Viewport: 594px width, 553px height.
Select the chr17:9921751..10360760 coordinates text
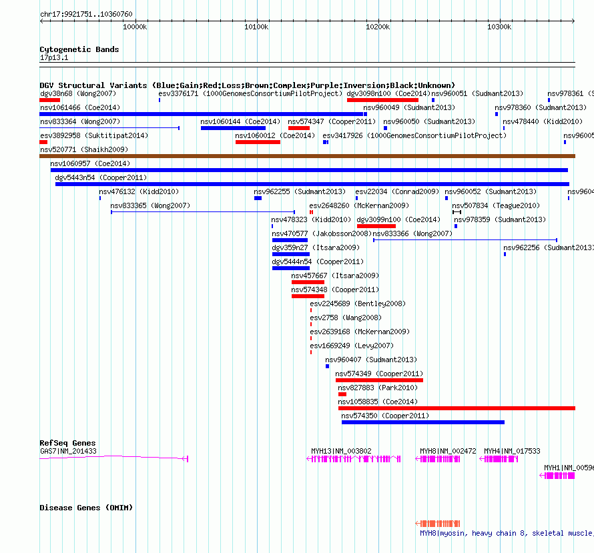86,14
